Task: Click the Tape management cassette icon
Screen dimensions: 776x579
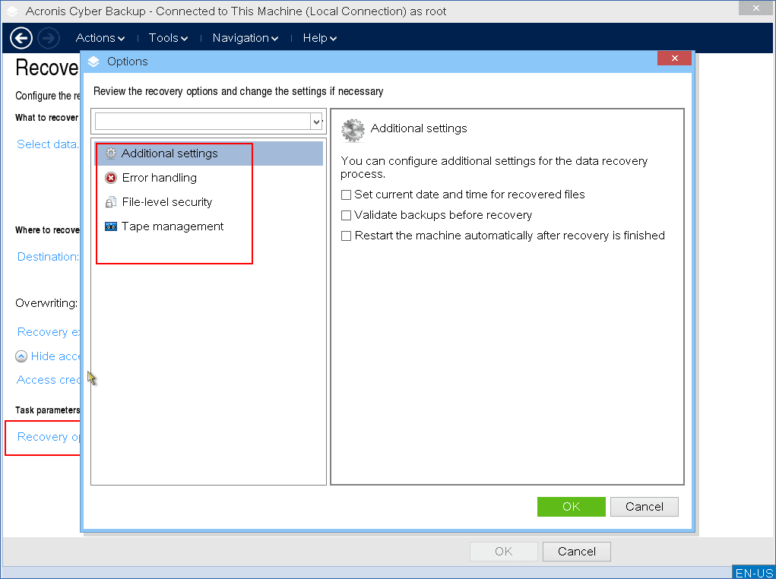Action: (111, 226)
